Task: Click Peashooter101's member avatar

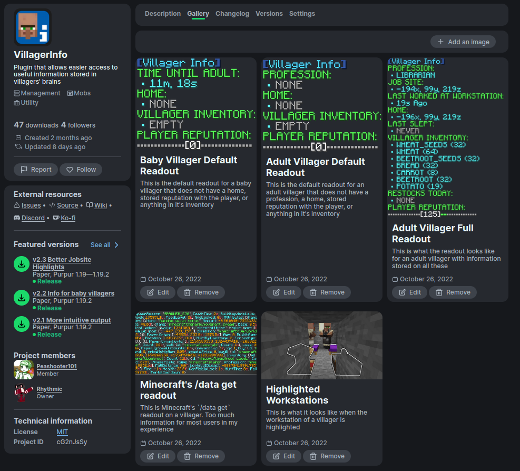Action: (23, 370)
